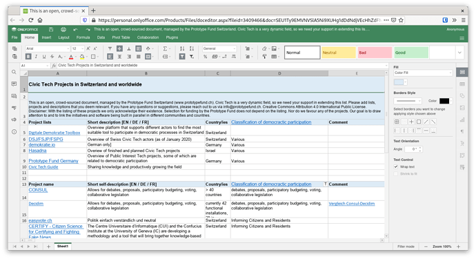Viewport: 476px width, 259px height.
Task: Open shape settings in right sidebar
Action: click(x=462, y=96)
